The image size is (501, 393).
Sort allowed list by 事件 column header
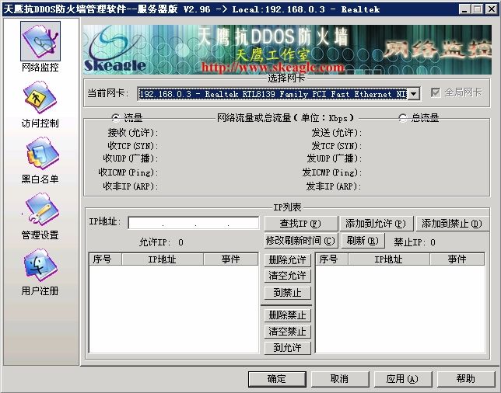pyautogui.click(x=231, y=259)
